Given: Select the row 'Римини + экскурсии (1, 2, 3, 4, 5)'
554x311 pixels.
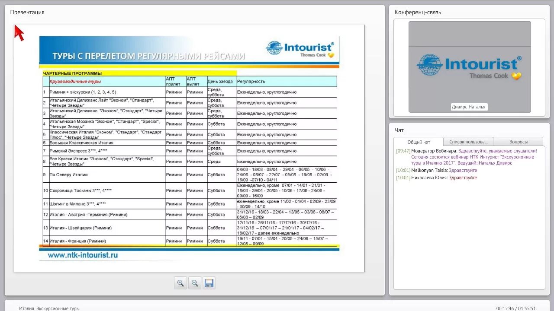Looking at the screenshot, I should 190,92.
